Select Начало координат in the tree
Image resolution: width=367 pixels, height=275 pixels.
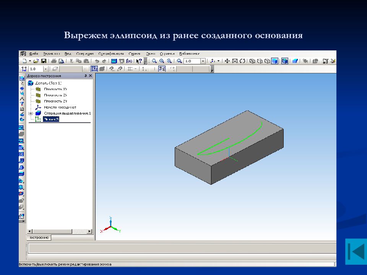click(x=60, y=107)
